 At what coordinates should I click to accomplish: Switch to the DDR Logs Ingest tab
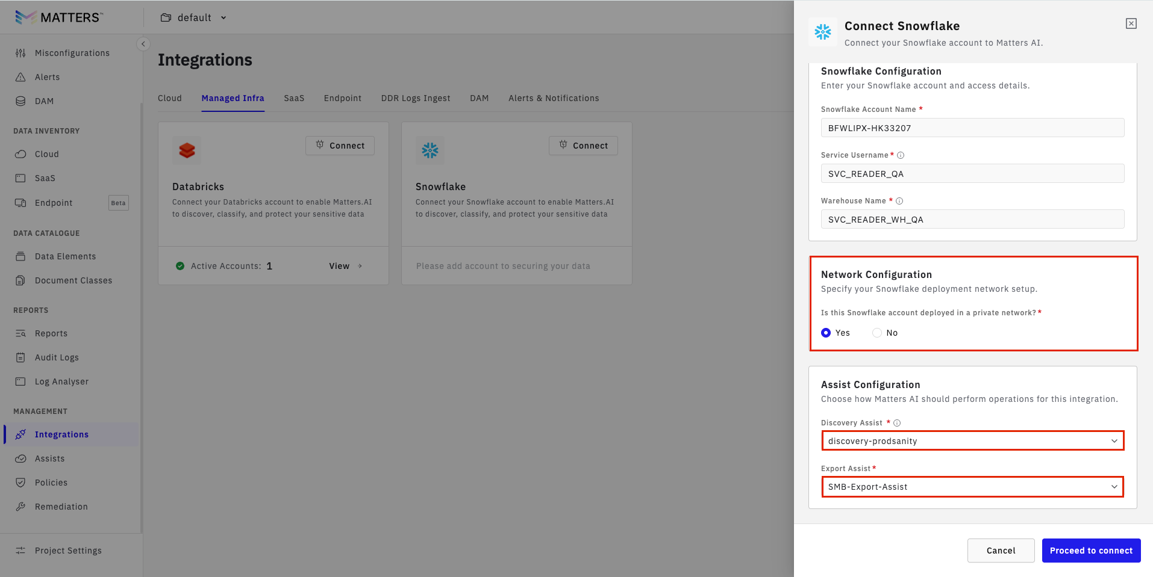point(416,98)
